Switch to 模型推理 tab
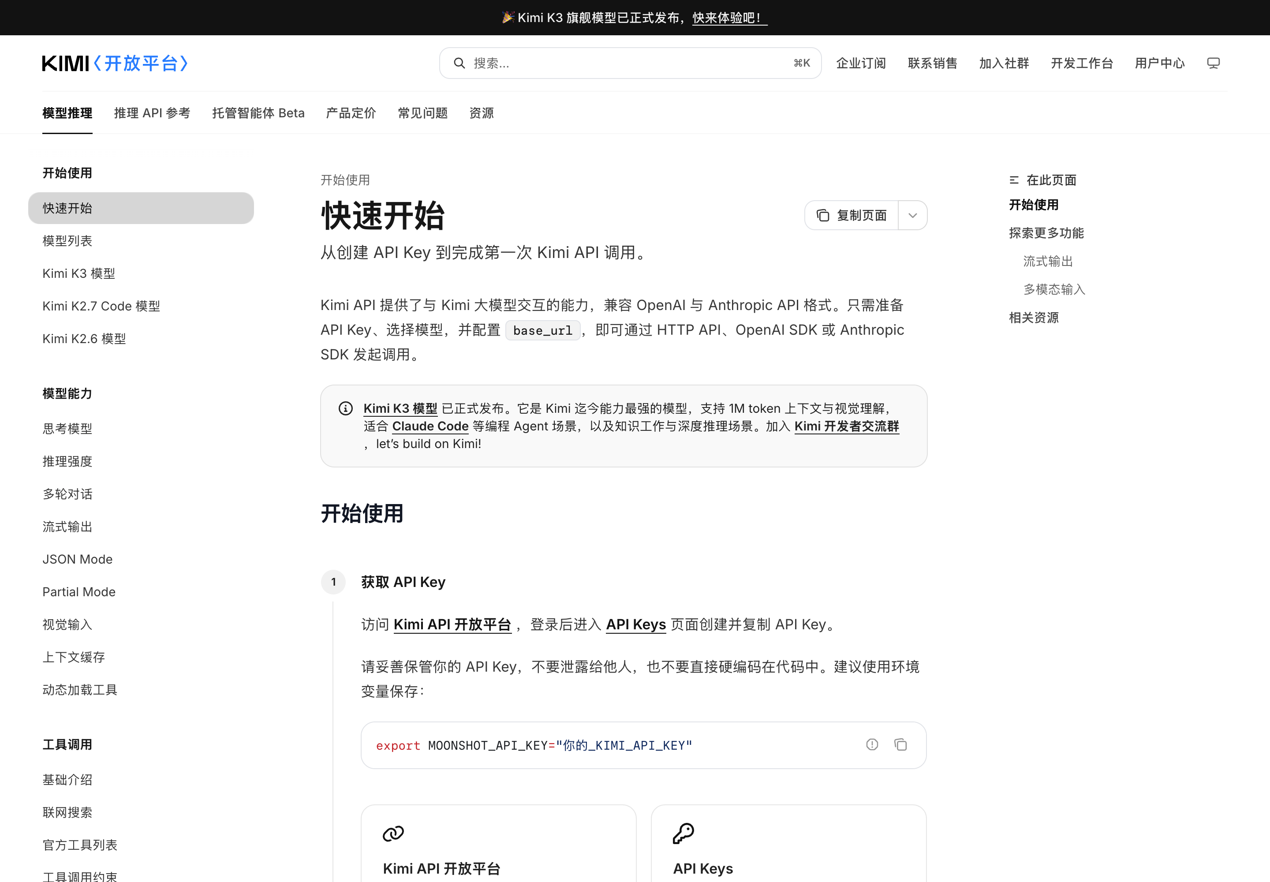The width and height of the screenshot is (1270, 882). 67,113
